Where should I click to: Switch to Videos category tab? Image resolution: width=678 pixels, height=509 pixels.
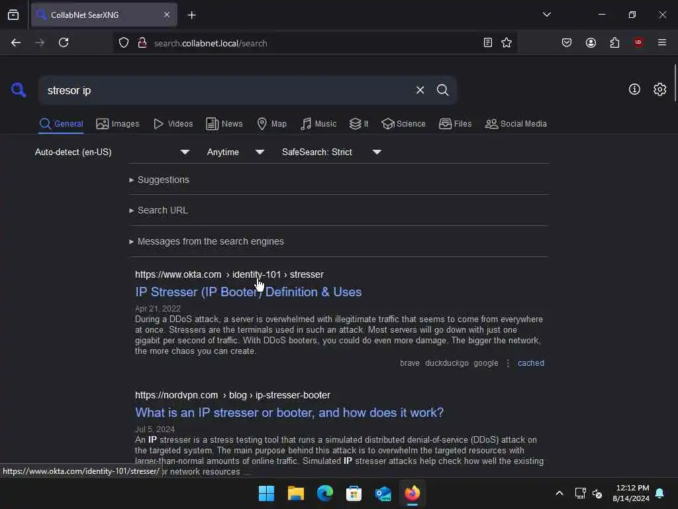pos(173,124)
